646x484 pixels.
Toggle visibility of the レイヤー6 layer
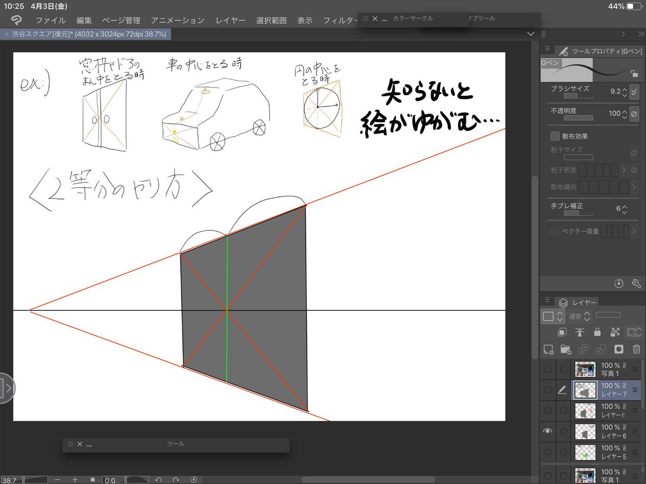coord(548,431)
